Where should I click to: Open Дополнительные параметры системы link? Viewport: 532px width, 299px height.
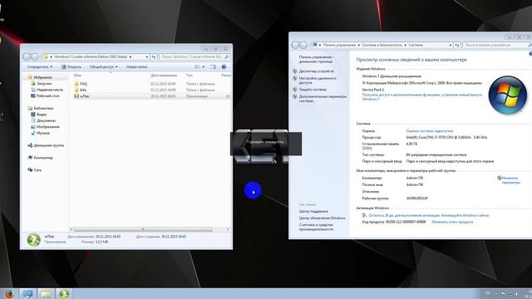click(323, 99)
